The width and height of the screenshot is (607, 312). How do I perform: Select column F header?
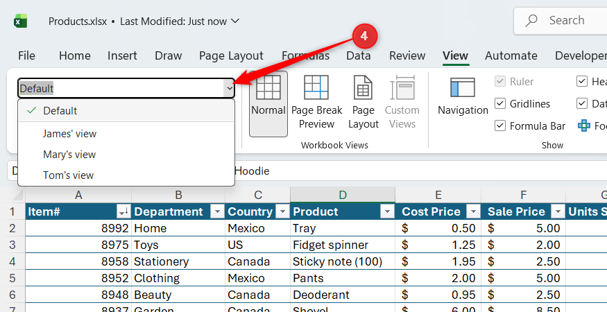tap(523, 195)
